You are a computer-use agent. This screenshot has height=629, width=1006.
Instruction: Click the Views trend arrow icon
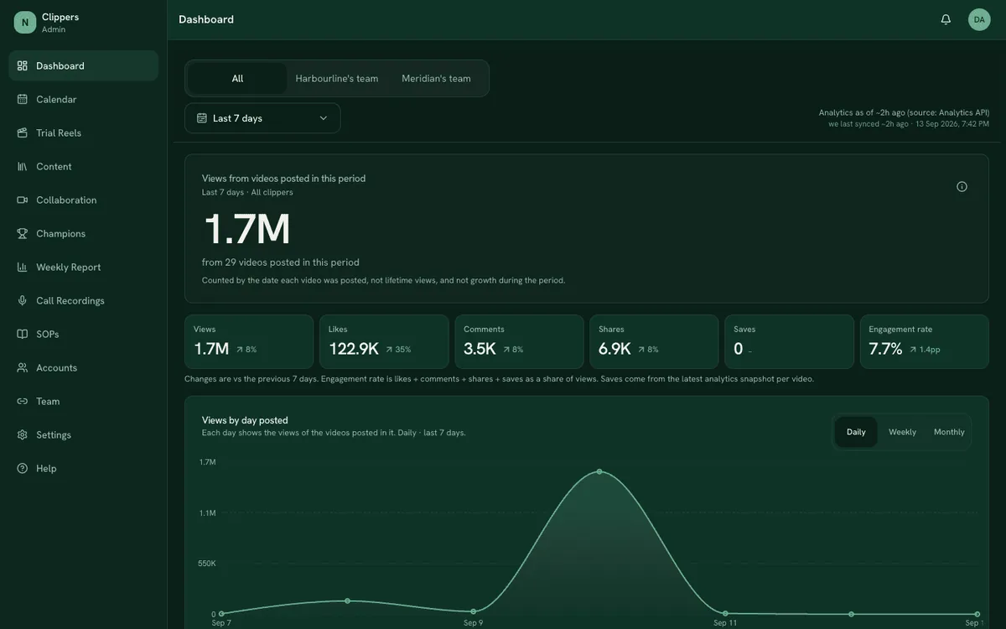(240, 350)
